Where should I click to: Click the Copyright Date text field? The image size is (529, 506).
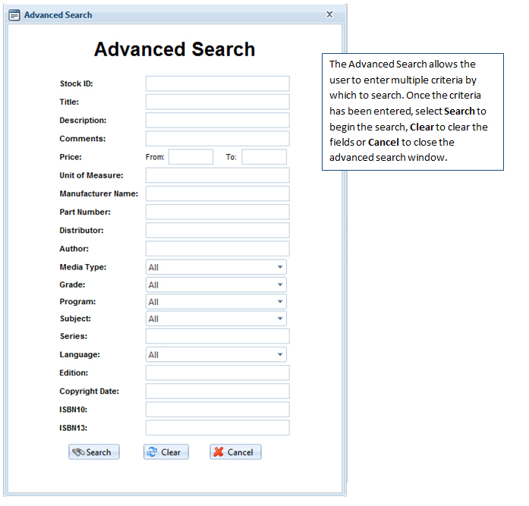217,391
